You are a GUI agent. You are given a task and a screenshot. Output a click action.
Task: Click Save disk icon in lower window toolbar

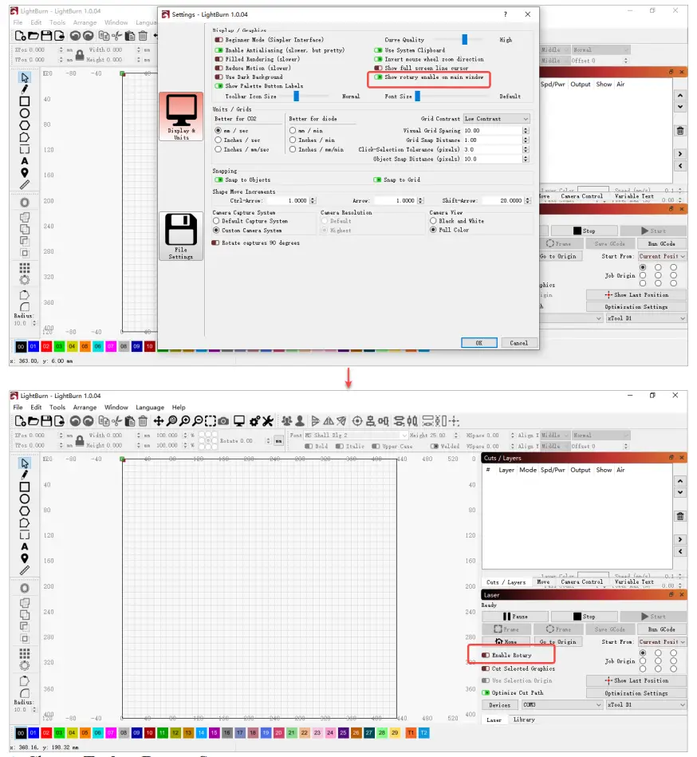pos(46,421)
